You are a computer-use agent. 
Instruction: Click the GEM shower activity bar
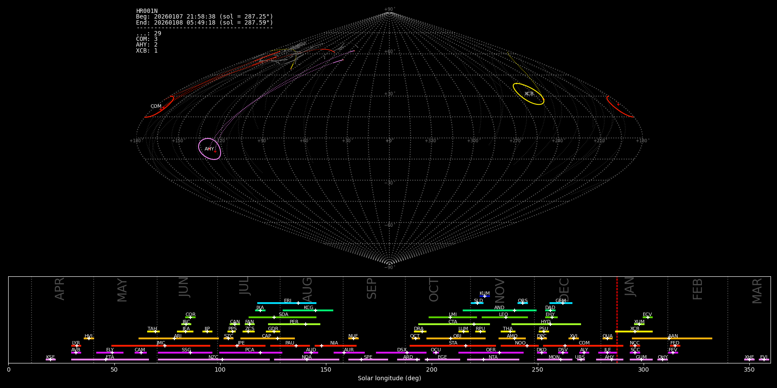561,303
